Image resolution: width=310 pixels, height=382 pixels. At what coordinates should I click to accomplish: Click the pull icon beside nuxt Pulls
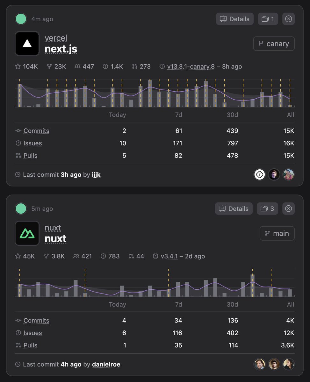[x=18, y=345]
